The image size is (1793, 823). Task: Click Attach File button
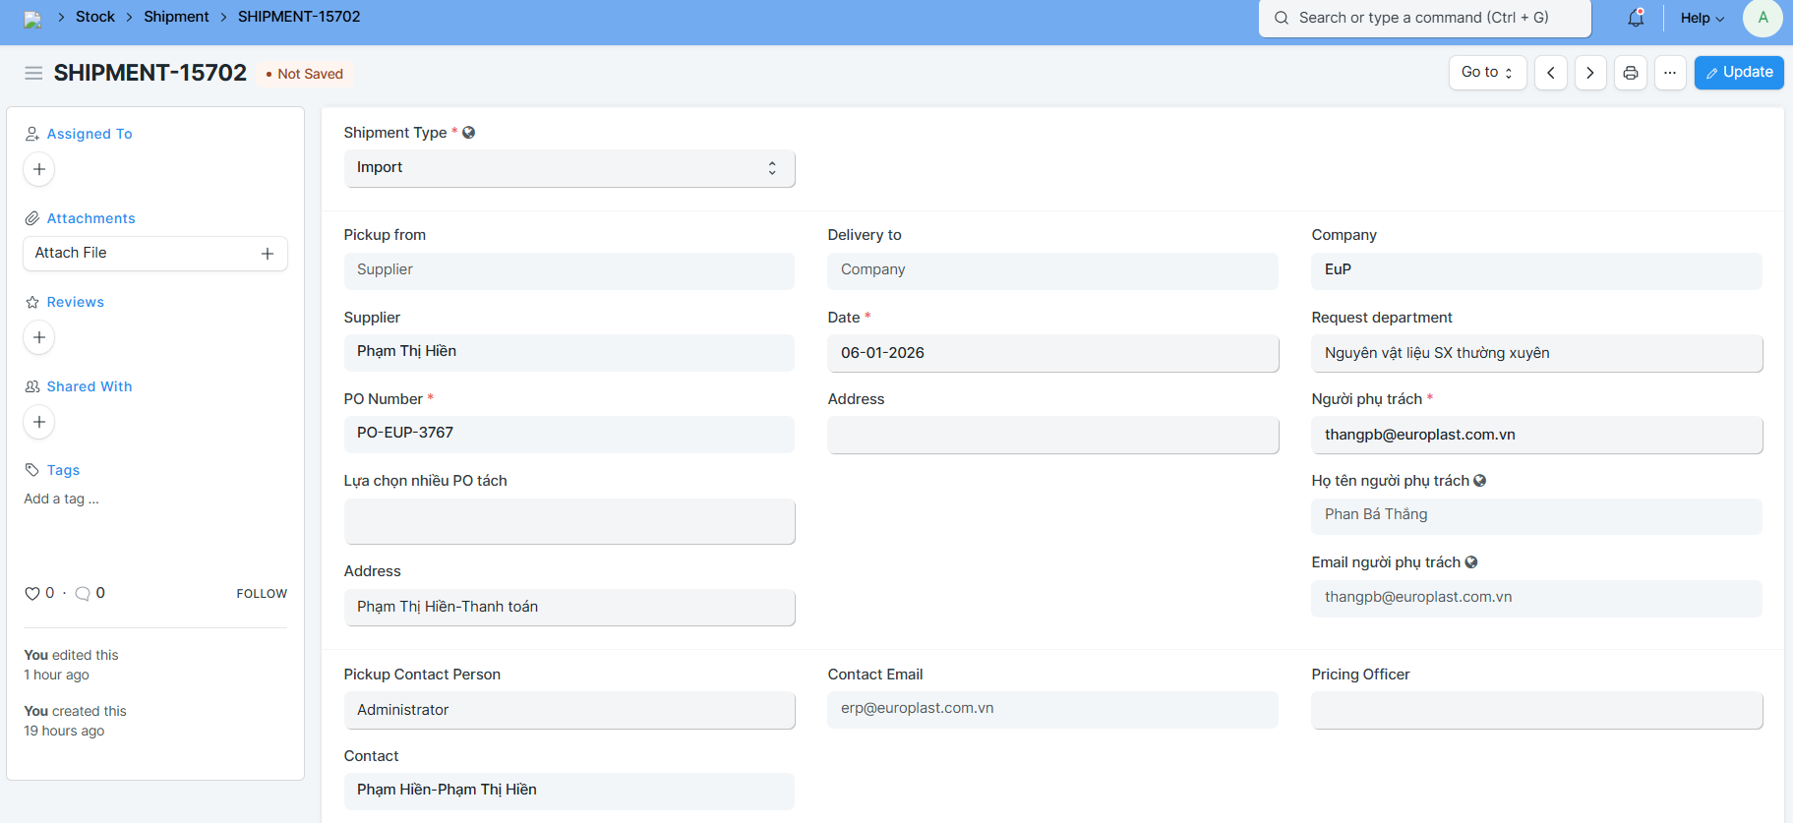(x=155, y=254)
